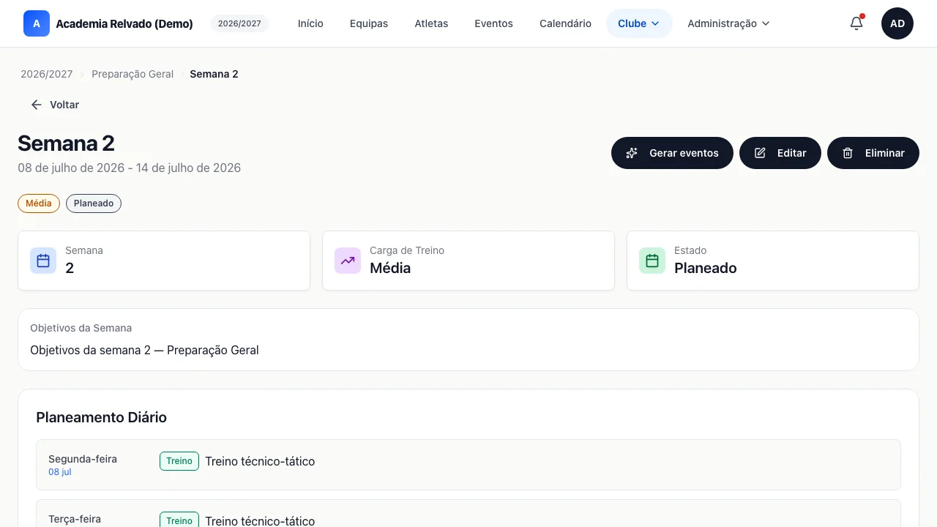Go to the Início menu item
This screenshot has height=527, width=937.
click(x=310, y=23)
